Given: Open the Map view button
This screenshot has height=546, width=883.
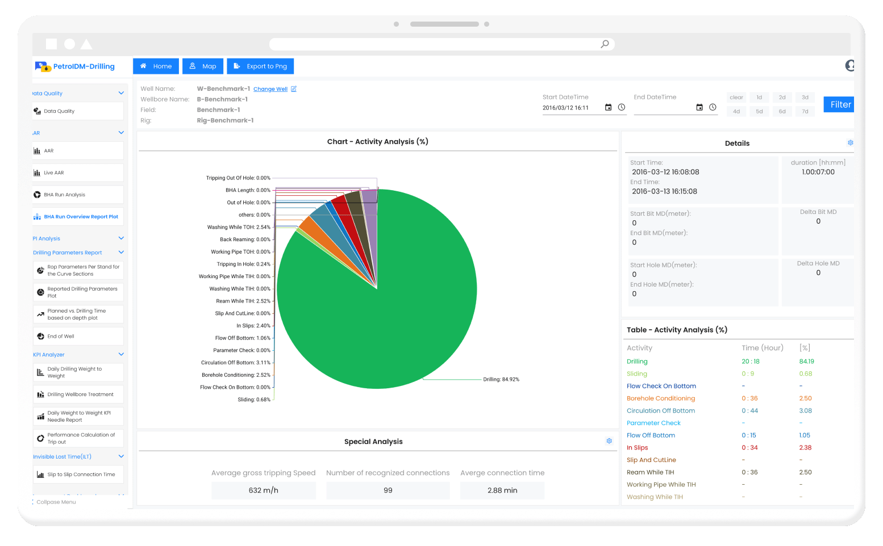Looking at the screenshot, I should 203,66.
